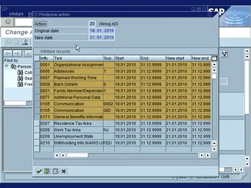Viewport: 251px width, 188px height.
Task: Click the first application toolbar icon
Action: [x=8, y=42]
